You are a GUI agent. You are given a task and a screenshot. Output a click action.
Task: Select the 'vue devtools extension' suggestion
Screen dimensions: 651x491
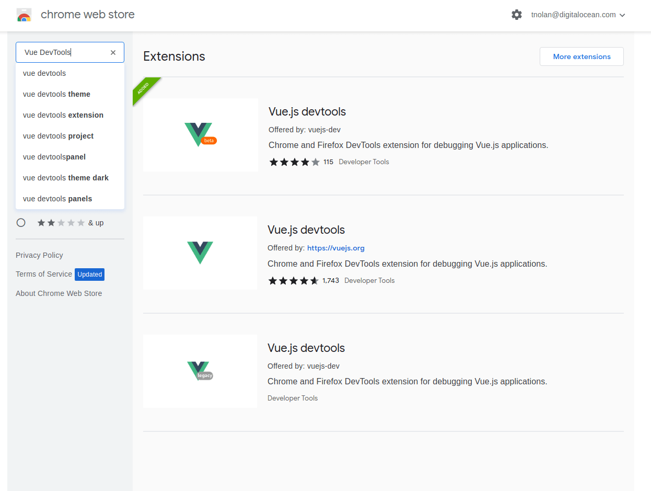point(63,115)
